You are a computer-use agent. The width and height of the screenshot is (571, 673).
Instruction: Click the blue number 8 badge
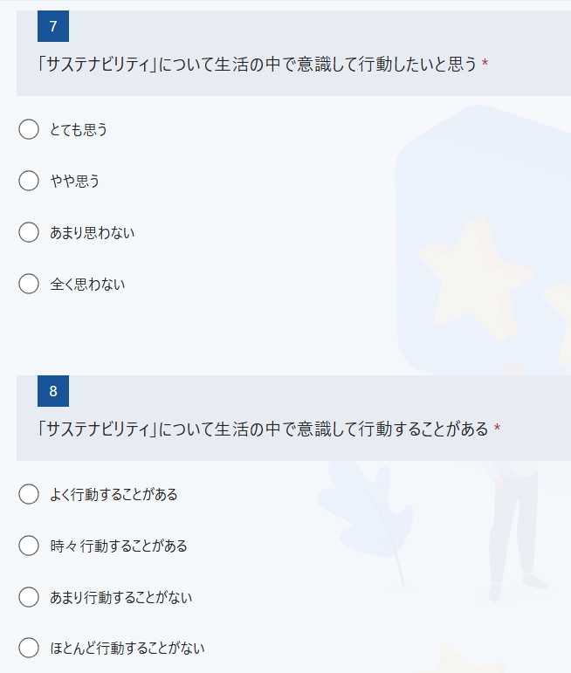pos(53,391)
